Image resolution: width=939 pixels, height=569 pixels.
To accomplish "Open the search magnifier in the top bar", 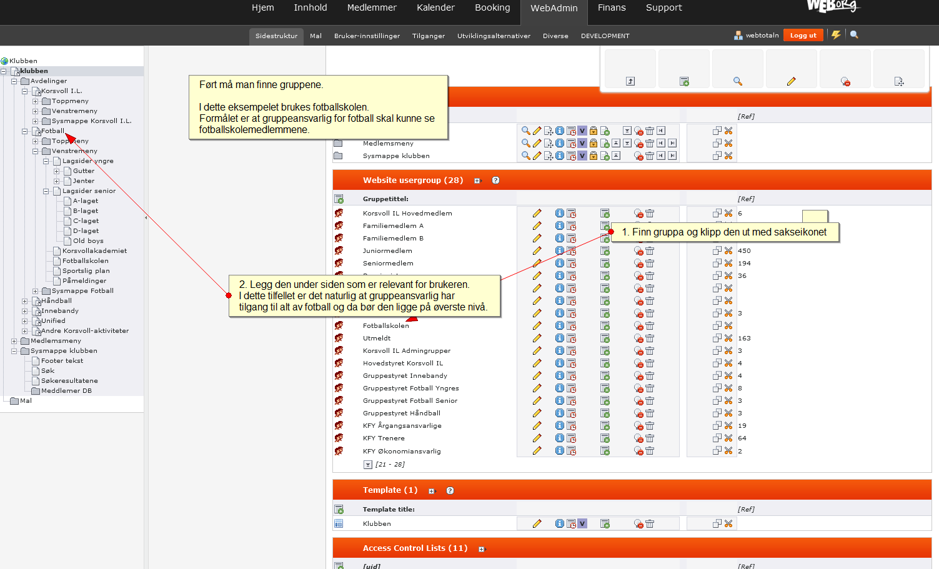I will tap(854, 35).
